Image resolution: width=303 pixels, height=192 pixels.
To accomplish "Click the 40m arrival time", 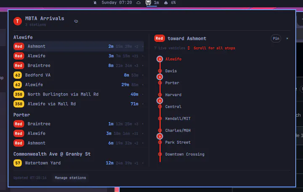I will point(134,94).
